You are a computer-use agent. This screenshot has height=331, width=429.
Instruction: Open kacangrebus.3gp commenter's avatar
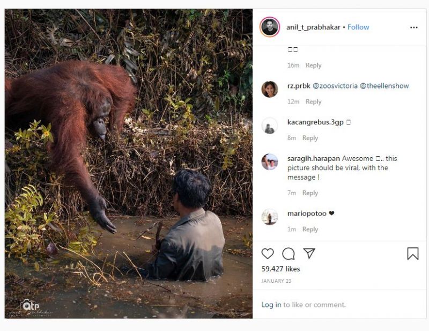(x=270, y=126)
